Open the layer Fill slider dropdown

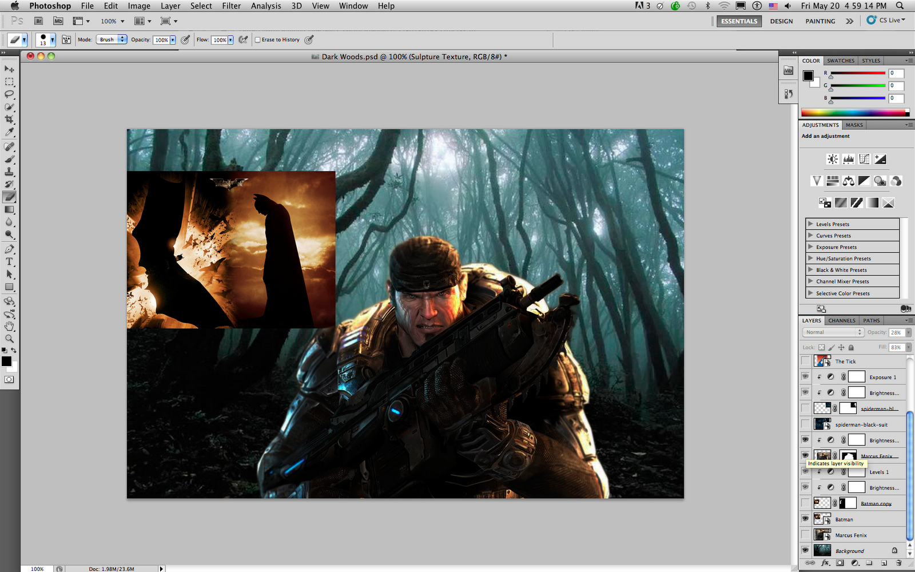[908, 347]
